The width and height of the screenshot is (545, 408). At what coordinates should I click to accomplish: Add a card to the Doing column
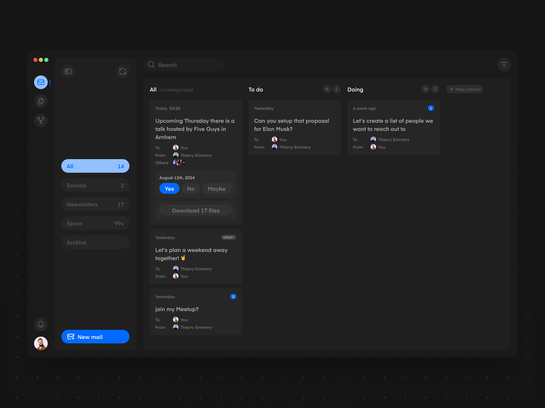[425, 89]
